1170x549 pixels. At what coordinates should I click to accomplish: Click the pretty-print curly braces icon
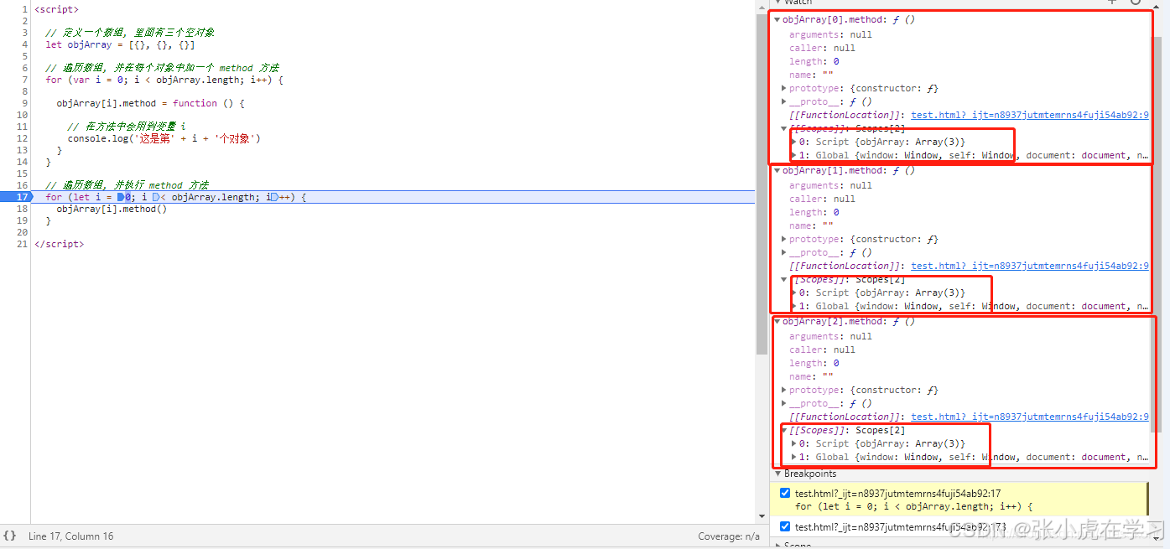(9, 536)
